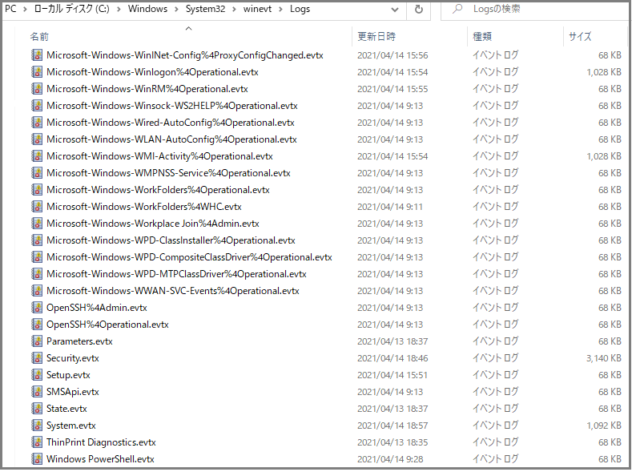
Task: Click the icon of WMPNSS-Service log
Action: pyautogui.click(x=37, y=173)
